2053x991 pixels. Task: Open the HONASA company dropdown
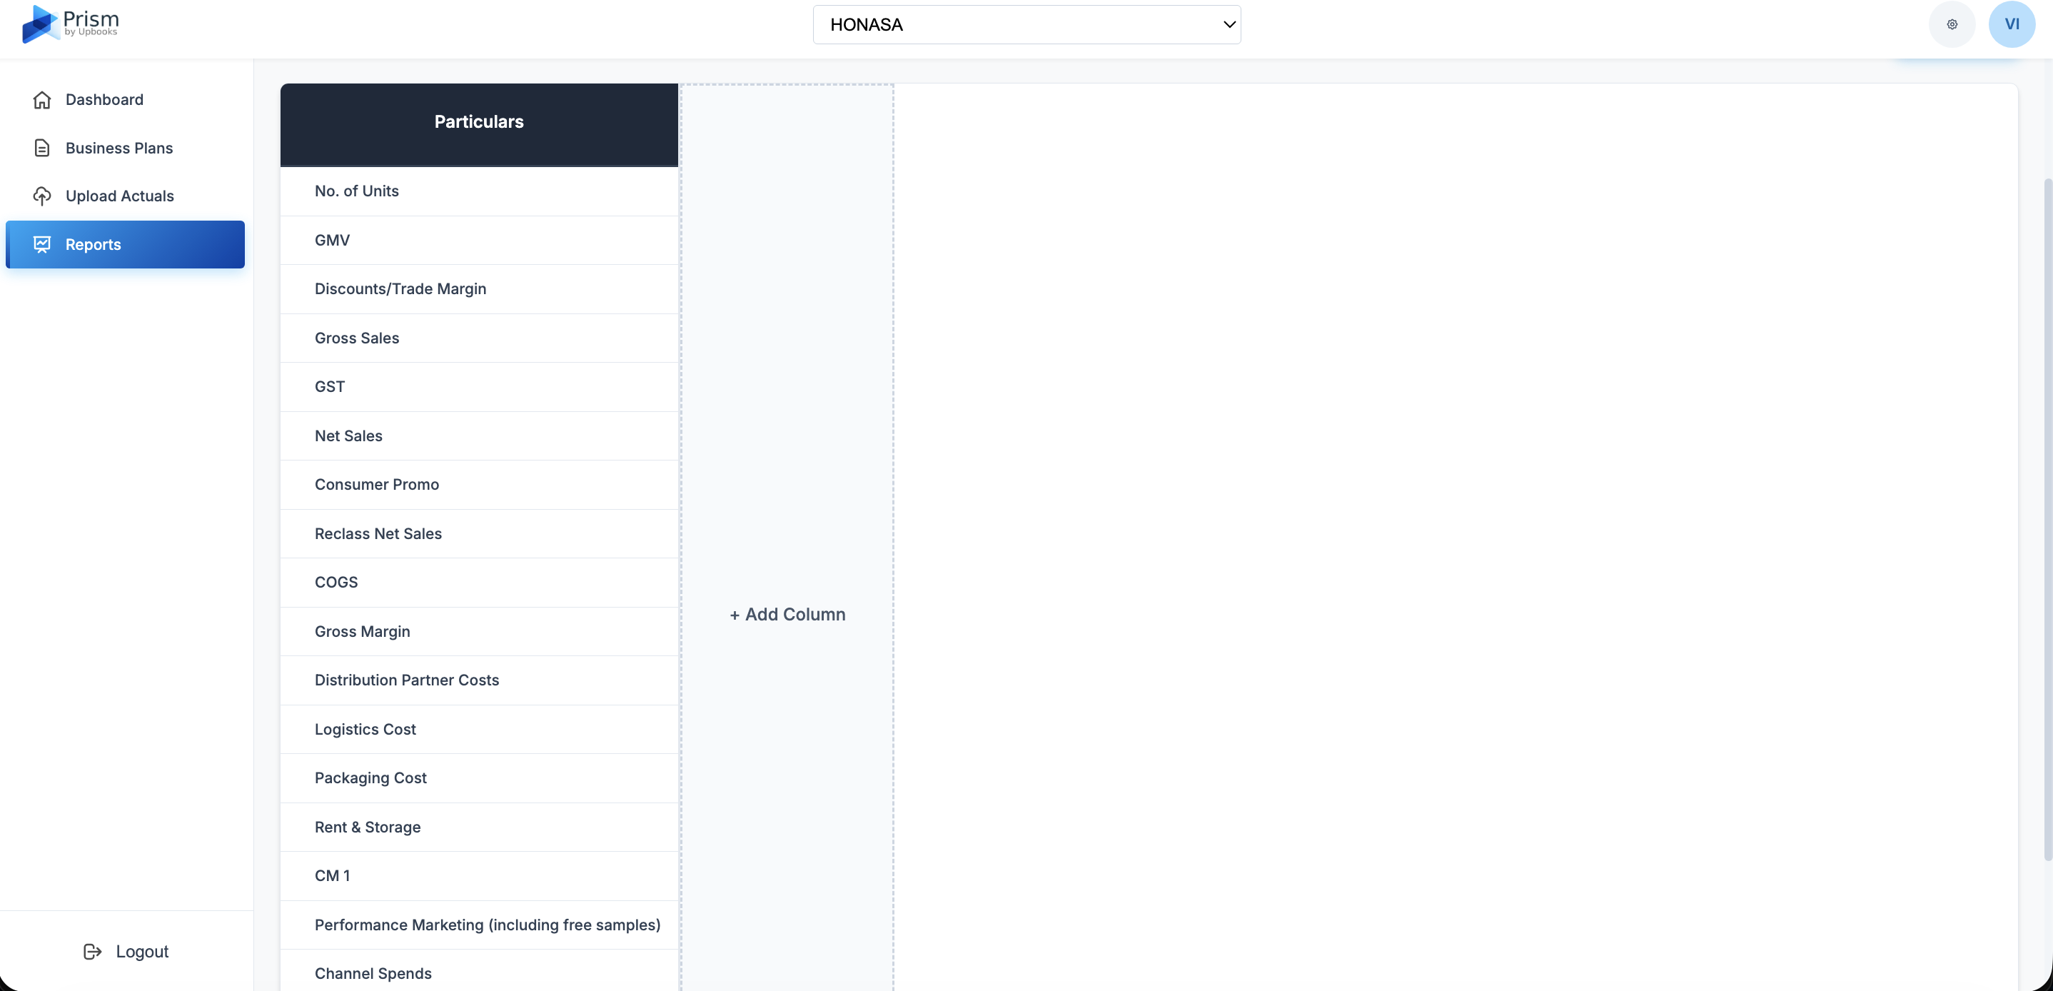pyautogui.click(x=1026, y=25)
